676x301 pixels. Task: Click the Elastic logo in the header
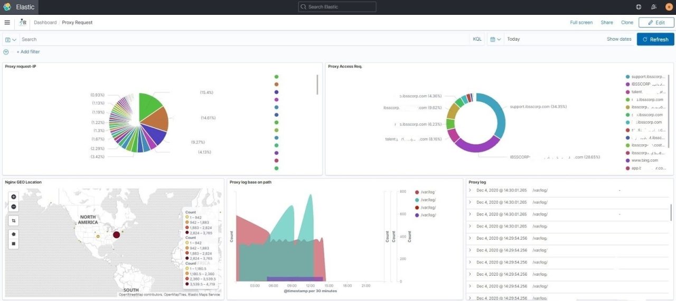(7, 7)
